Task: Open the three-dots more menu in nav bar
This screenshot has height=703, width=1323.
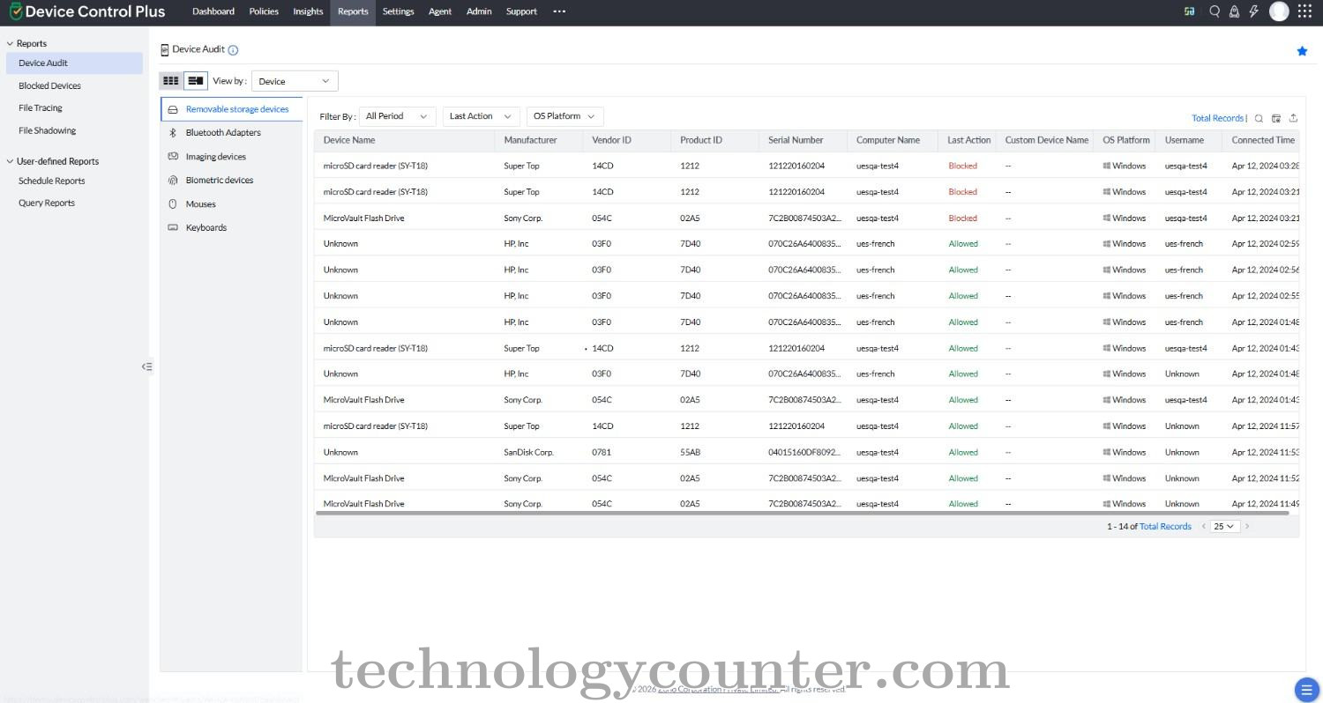Action: point(559,11)
